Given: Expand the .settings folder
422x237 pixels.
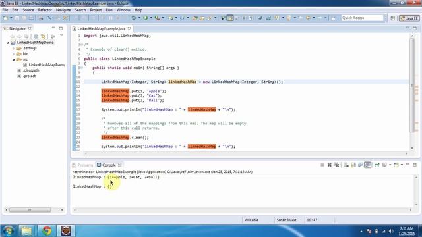Looking at the screenshot, I should point(13,48).
